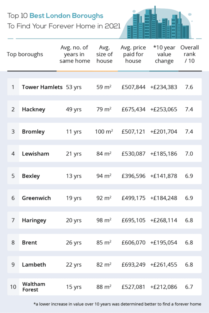Open the Bromley row label
Image resolution: width=209 pixels, height=313 pixels.
click(x=33, y=131)
